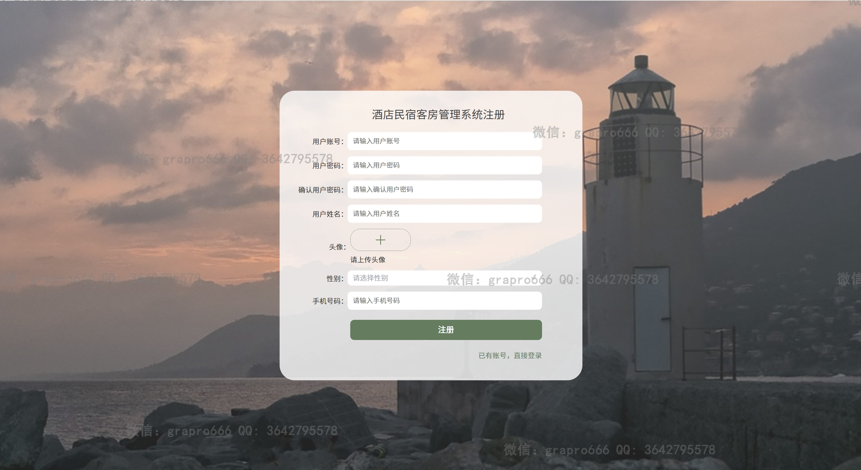Open the 请选择性别 gender select box
This screenshot has height=470, width=861.
[444, 278]
